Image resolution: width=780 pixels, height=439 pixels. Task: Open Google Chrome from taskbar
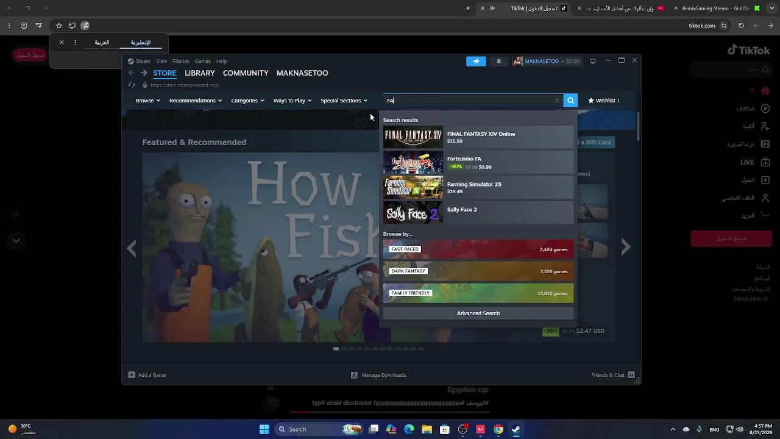tap(498, 429)
